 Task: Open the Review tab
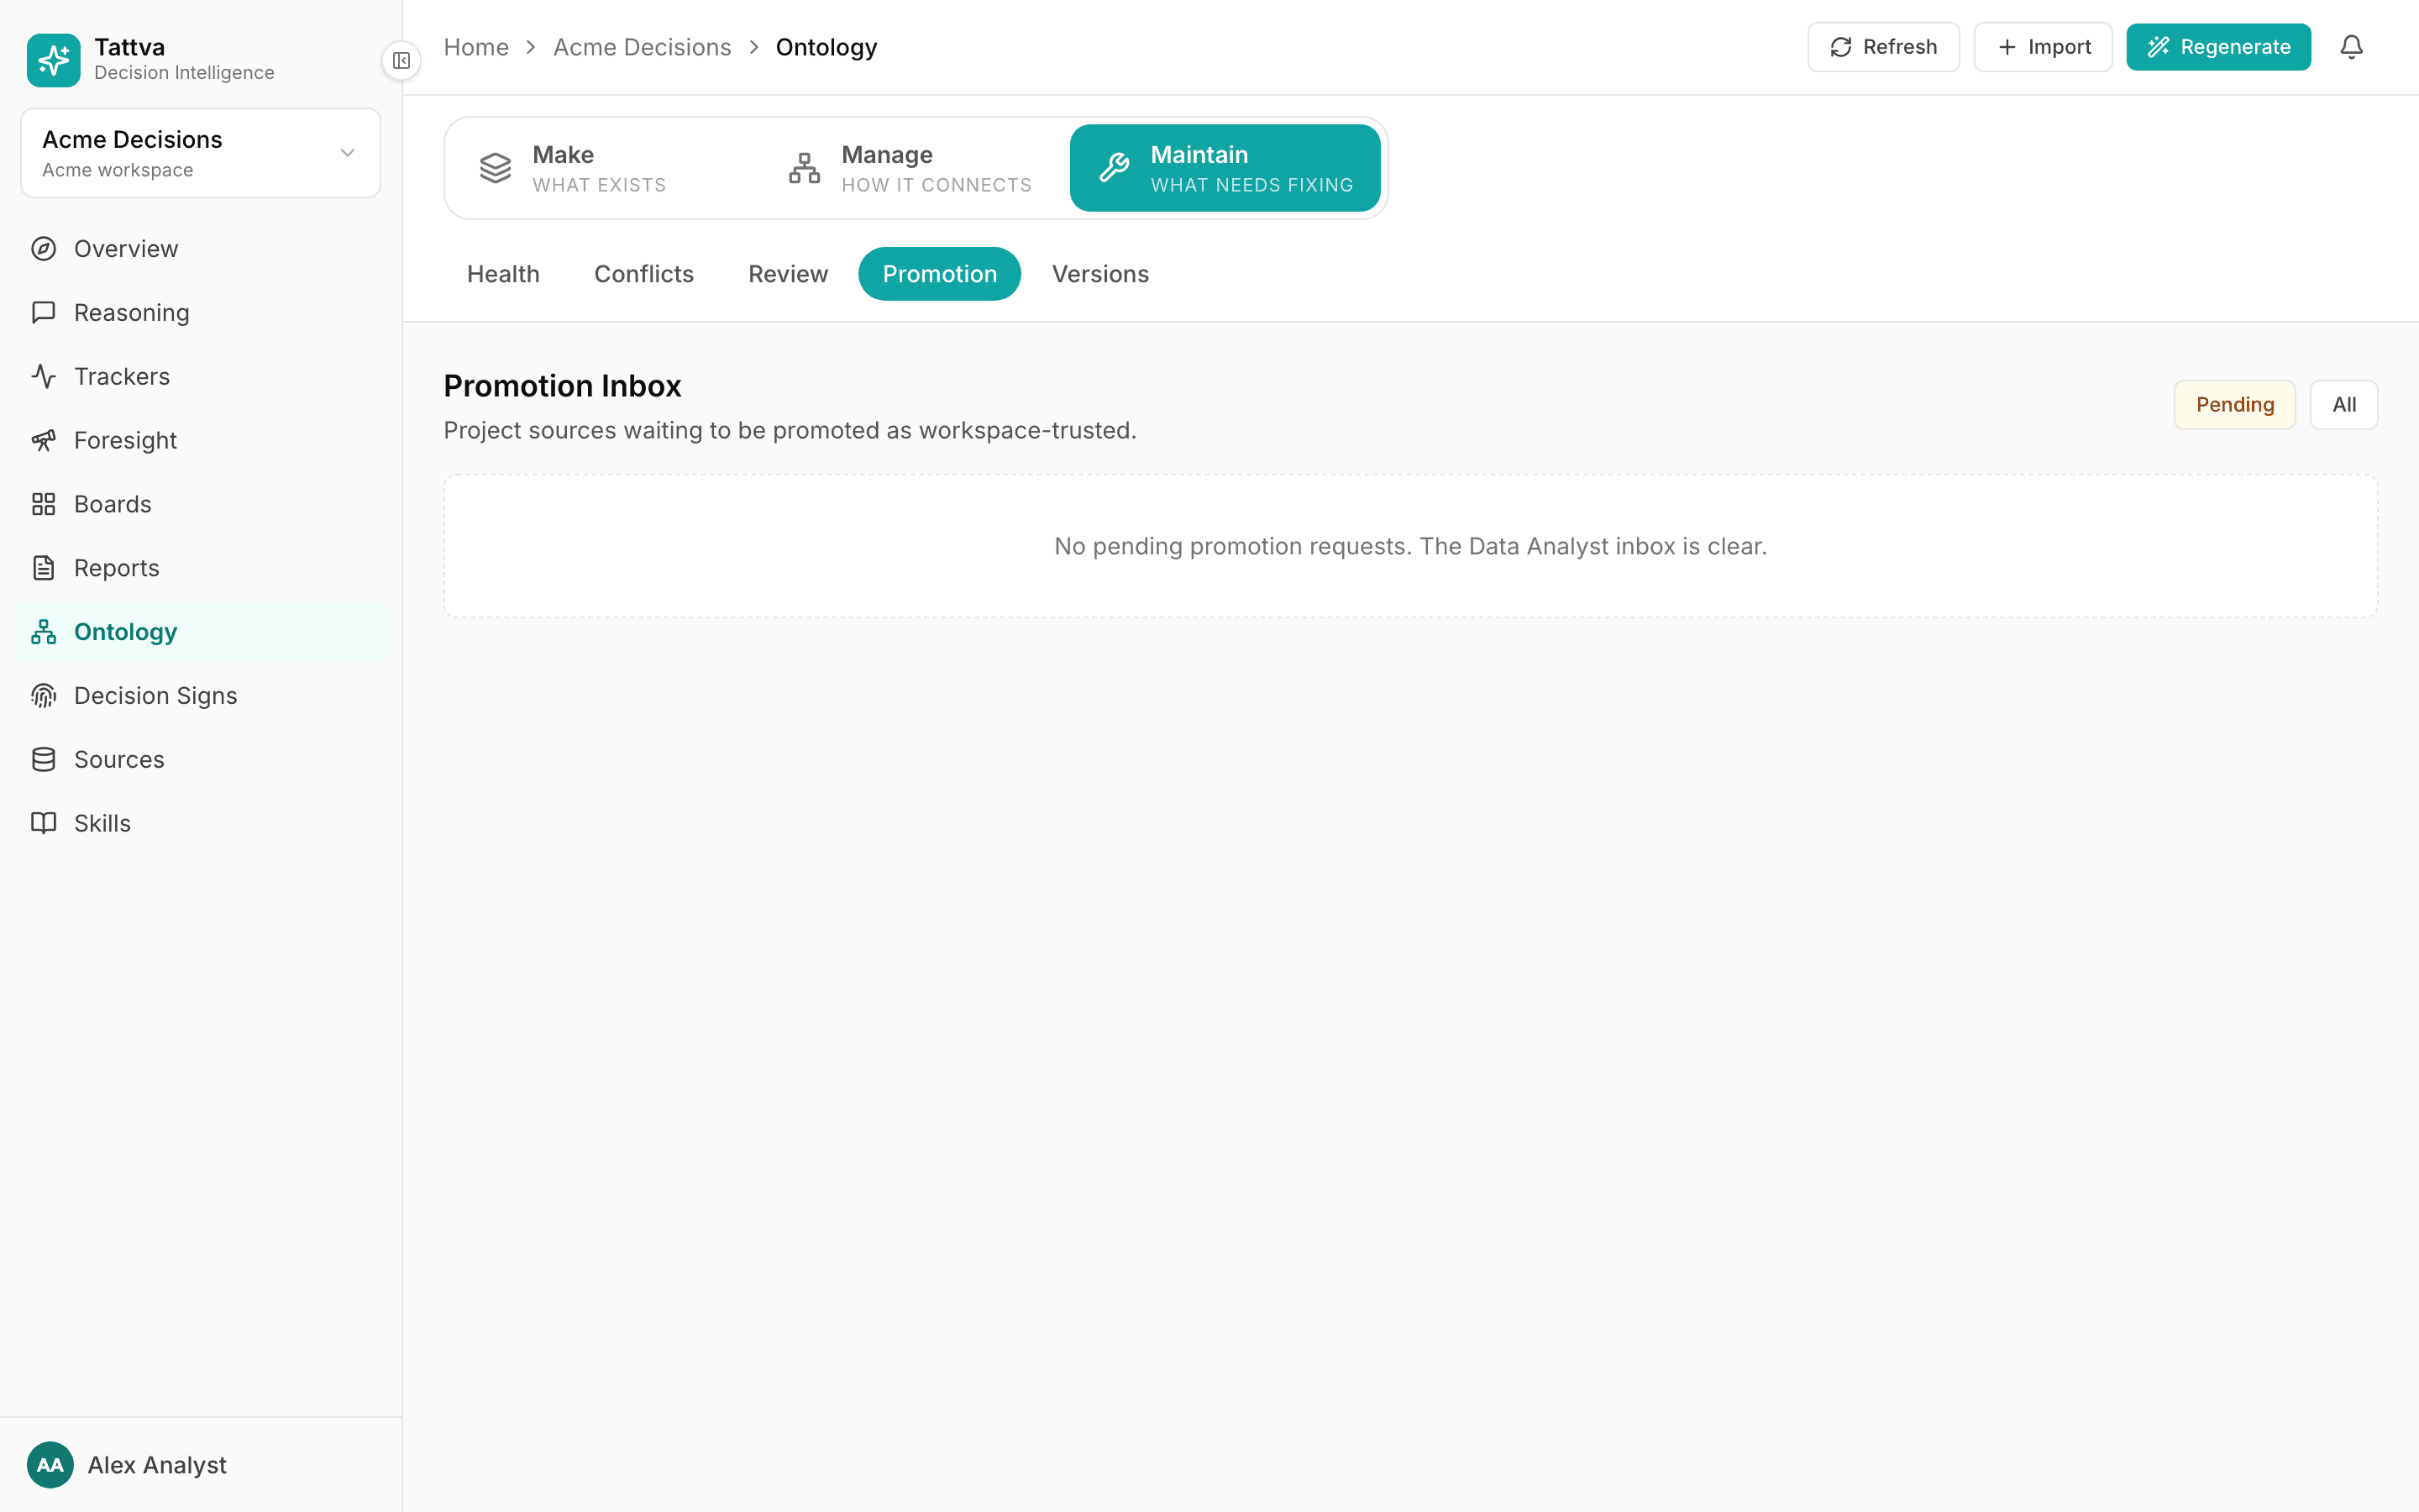(x=788, y=274)
